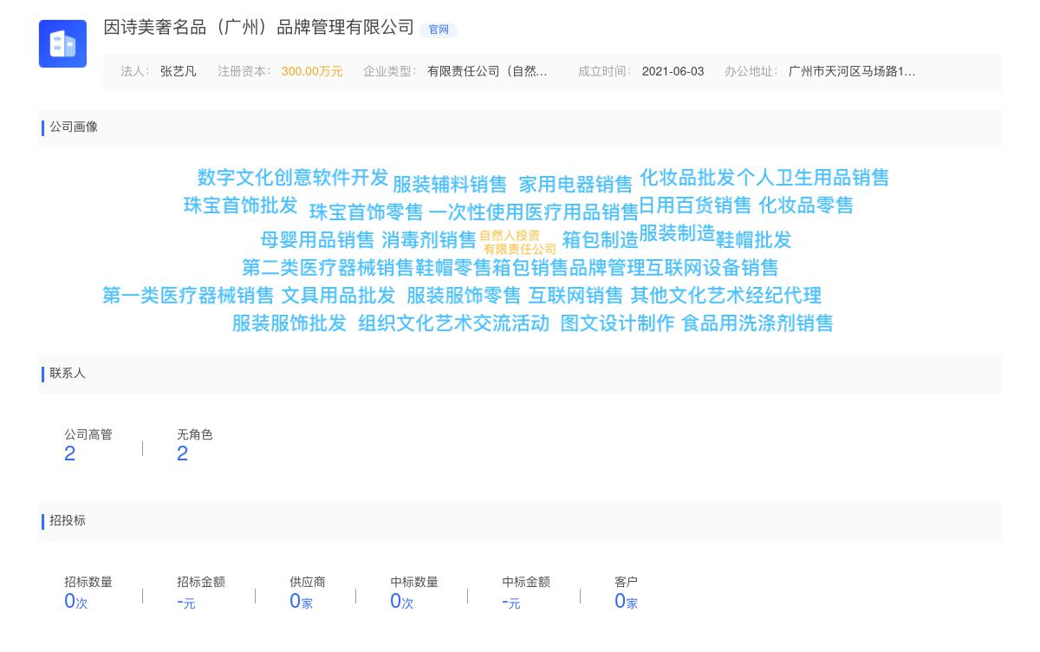The width and height of the screenshot is (1040, 652).
Task: Select tag 消毒剂销售
Action: tap(430, 240)
